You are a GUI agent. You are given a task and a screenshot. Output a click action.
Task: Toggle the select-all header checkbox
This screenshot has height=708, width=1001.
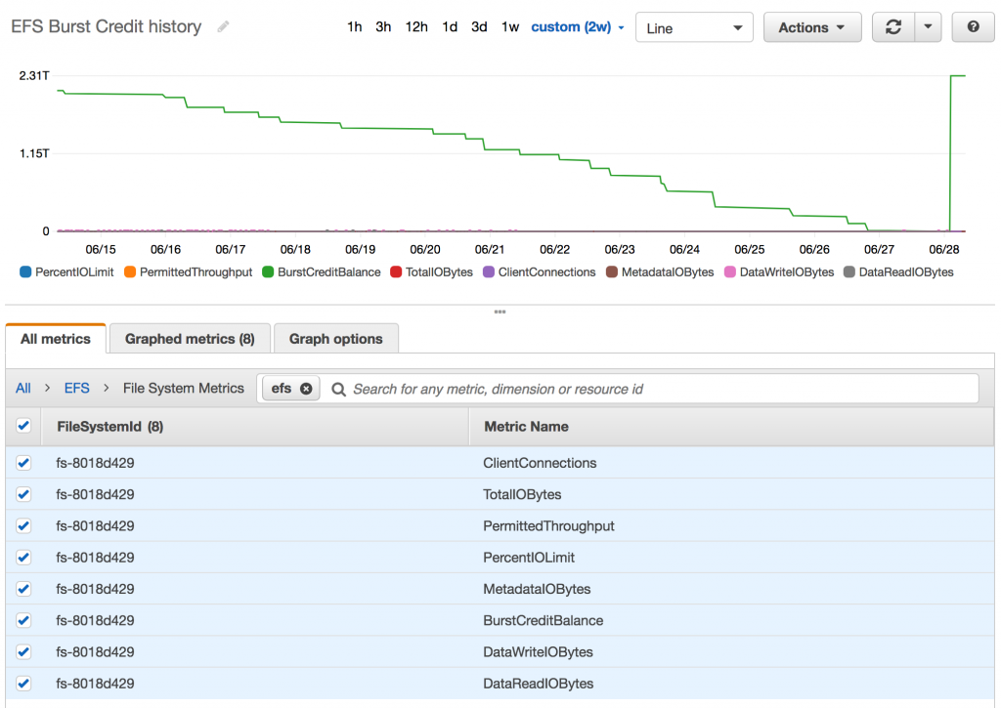23,426
